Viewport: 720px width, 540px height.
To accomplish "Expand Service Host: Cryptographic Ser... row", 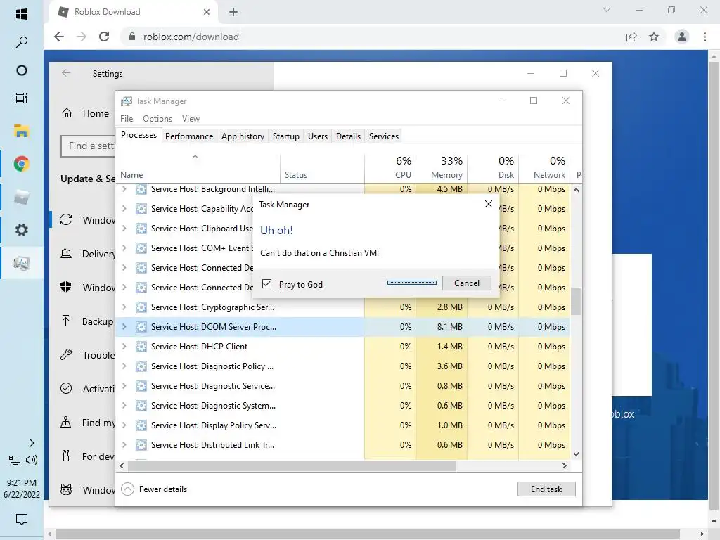I will click(x=124, y=307).
